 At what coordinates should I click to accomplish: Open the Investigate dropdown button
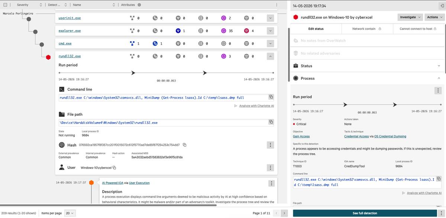pyautogui.click(x=410, y=17)
